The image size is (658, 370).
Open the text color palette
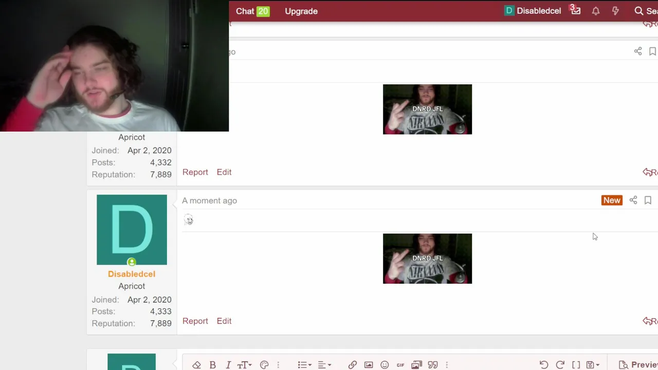click(264, 365)
